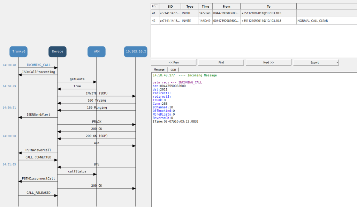Switch to the CDR tab
Viewport: 357px width, 207px height.
click(173, 69)
